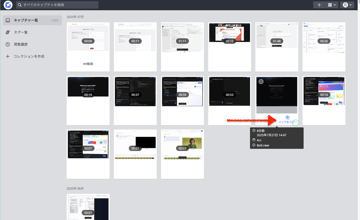
Task: Click リンクをコピー on the hovered capture
Action: 287,122
